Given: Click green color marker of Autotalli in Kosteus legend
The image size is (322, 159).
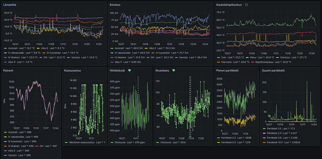Looking at the screenshot, I should point(112,48).
